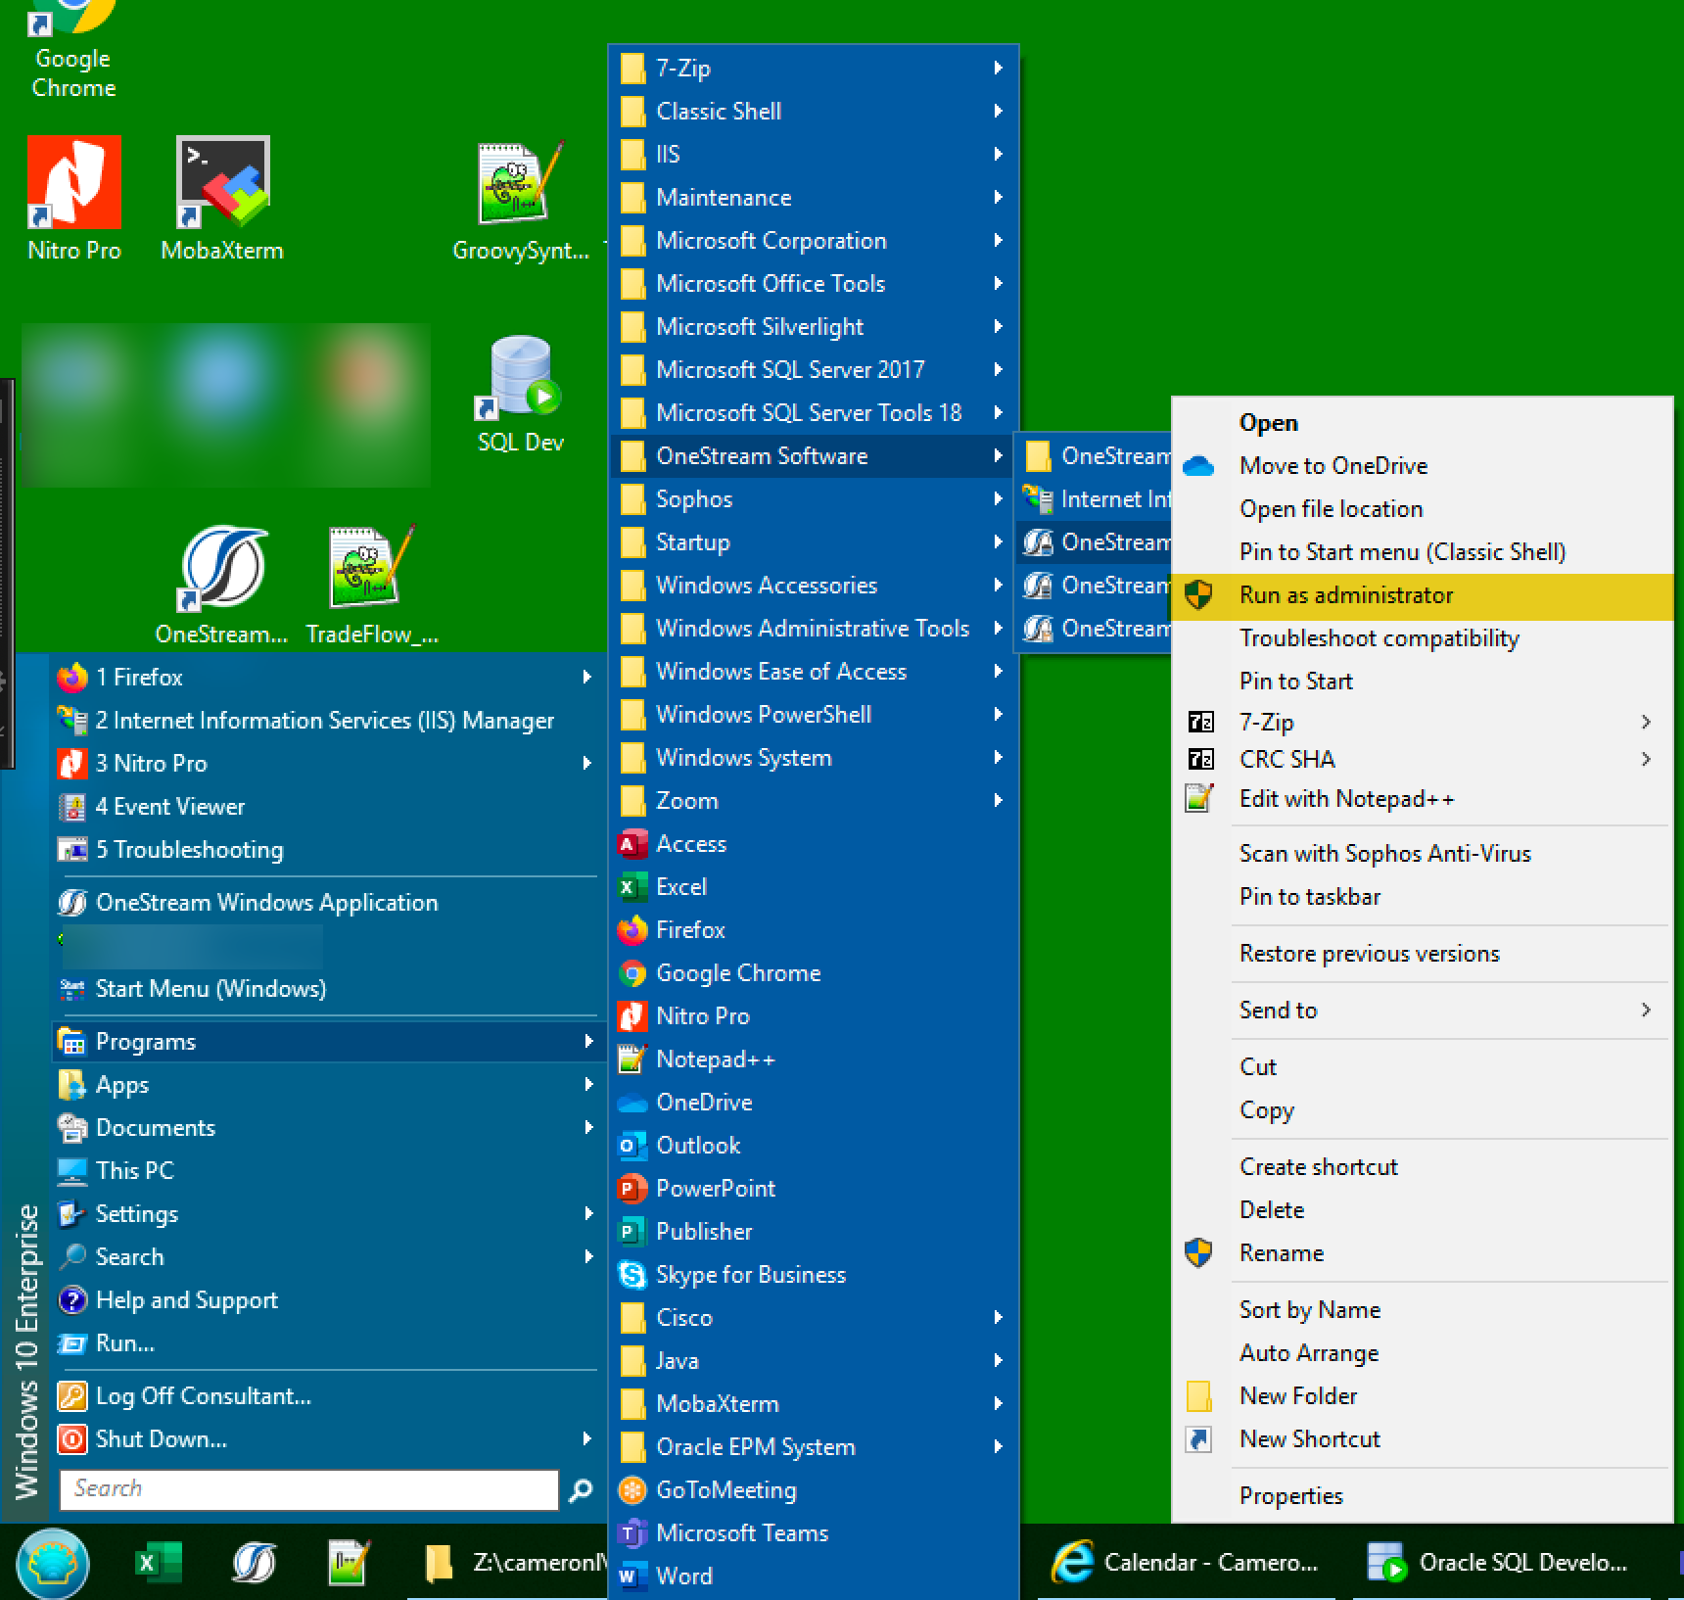Select Open in context menu
Viewport: 1684px width, 1600px height.
[1423, 423]
